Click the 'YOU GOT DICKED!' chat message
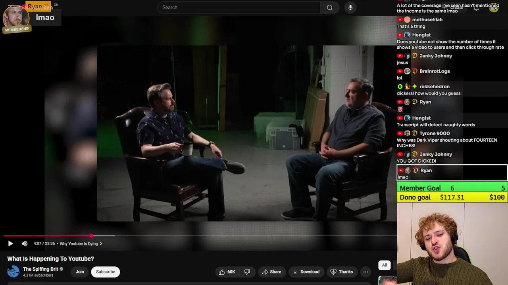 (x=416, y=161)
